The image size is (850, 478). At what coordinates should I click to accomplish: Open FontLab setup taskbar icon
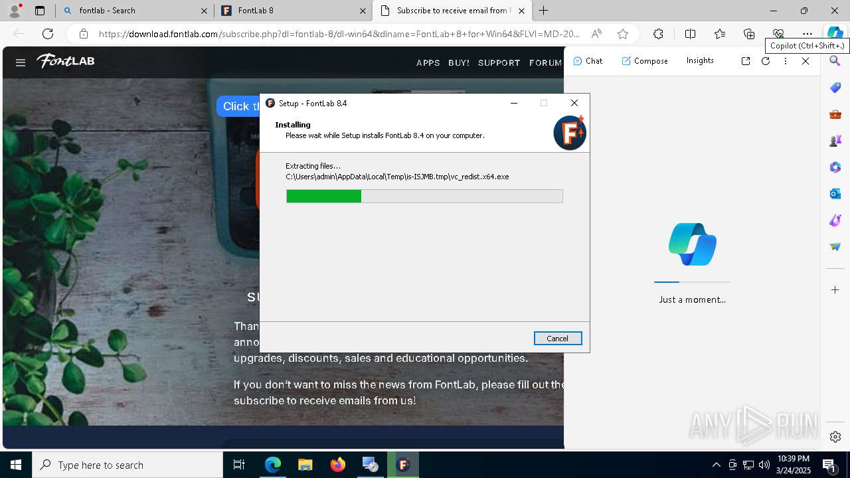pos(403,465)
